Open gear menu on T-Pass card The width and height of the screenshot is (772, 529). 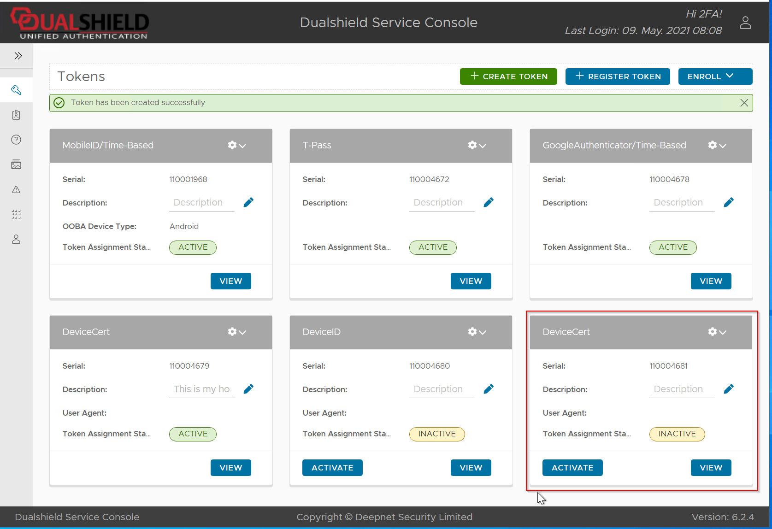tap(477, 145)
